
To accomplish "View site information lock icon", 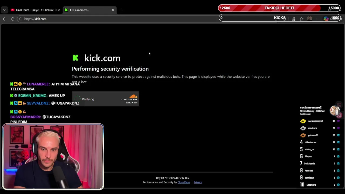I will [x=21, y=19].
